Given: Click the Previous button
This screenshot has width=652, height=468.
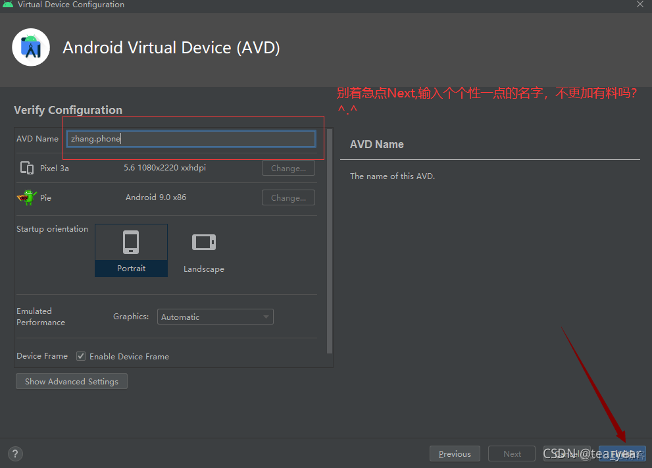Looking at the screenshot, I should pyautogui.click(x=455, y=454).
